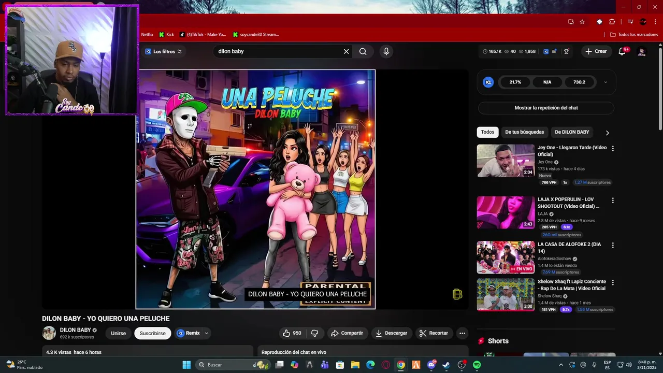663x373 pixels.
Task: Click the page vertical scrollbar
Action: pos(660,88)
